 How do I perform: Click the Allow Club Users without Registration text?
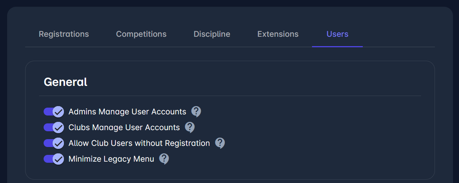pos(139,143)
